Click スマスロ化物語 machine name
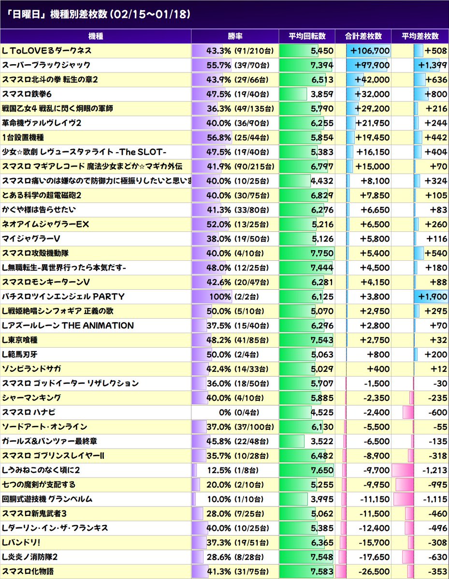Image resolution: width=449 pixels, height=579 pixels. 28,571
